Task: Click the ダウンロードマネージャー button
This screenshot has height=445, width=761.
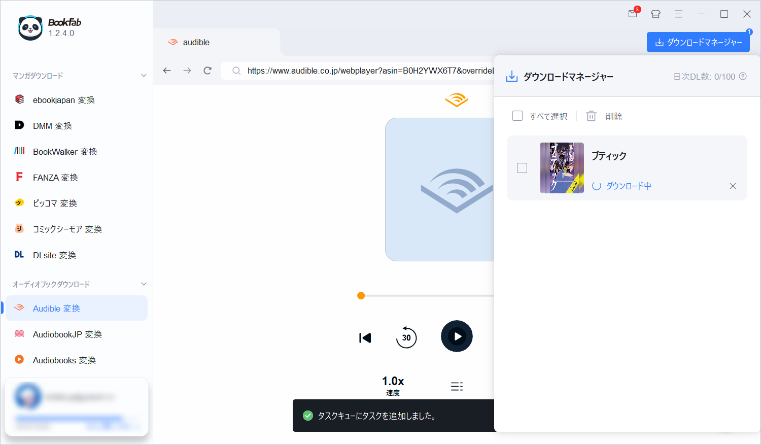Action: pyautogui.click(x=698, y=42)
